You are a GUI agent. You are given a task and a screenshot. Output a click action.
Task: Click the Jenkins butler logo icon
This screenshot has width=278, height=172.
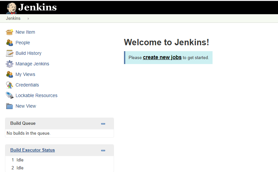click(x=12, y=8)
